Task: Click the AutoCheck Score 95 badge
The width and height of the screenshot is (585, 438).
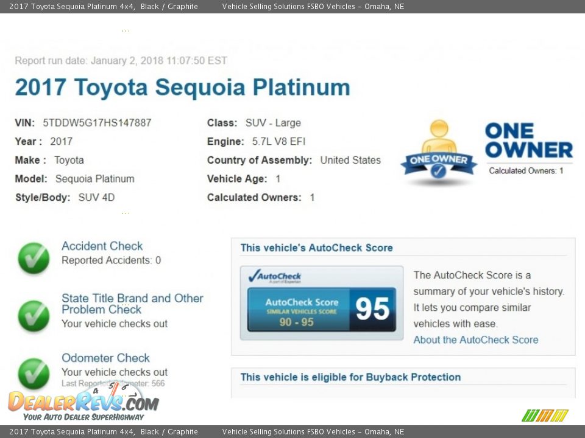Action: (321, 309)
